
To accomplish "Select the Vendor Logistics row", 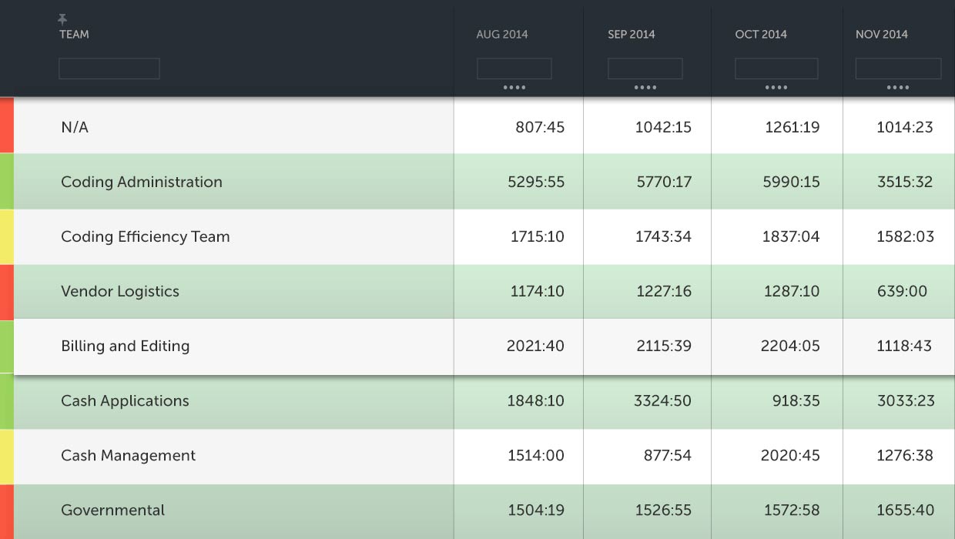I will point(120,292).
